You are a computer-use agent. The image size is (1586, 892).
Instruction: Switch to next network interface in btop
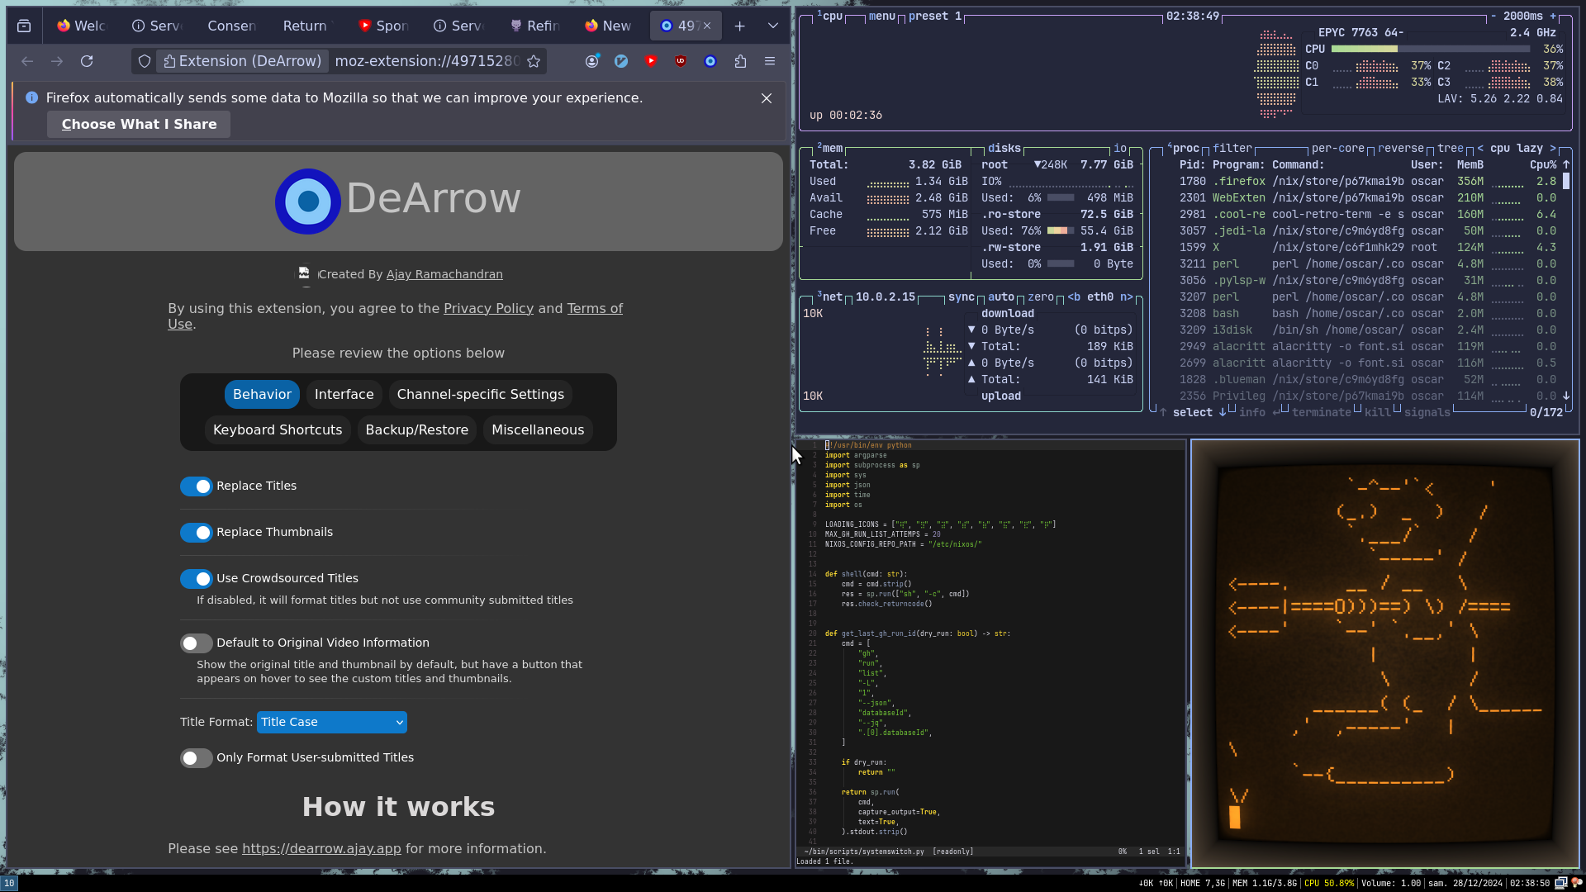click(x=1127, y=297)
